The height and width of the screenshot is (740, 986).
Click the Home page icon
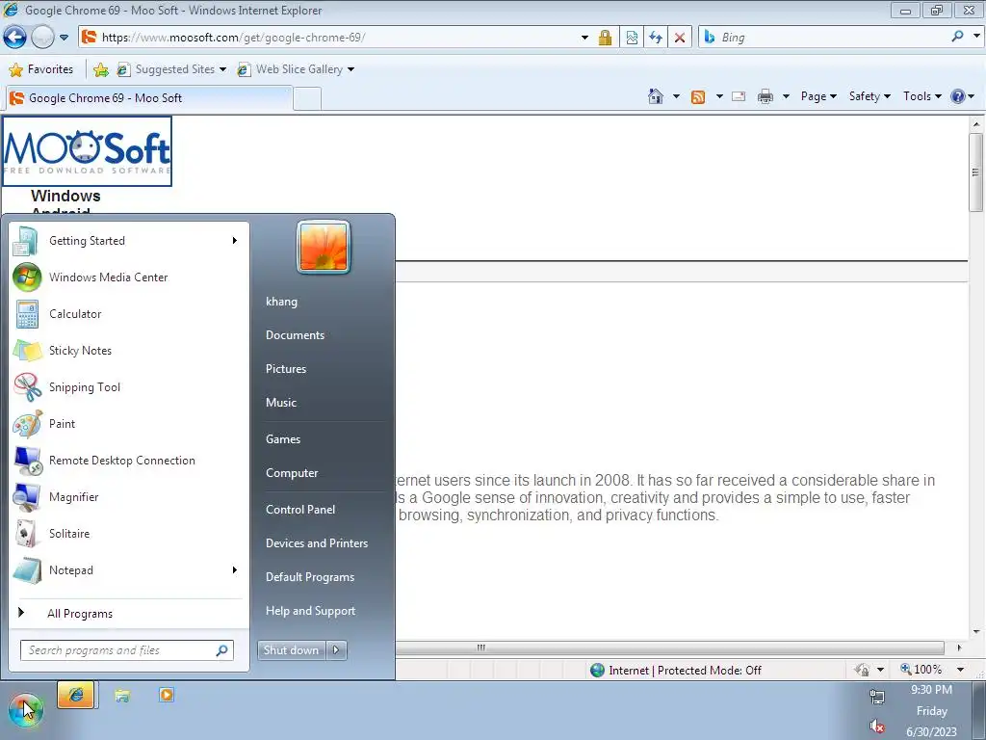click(655, 96)
